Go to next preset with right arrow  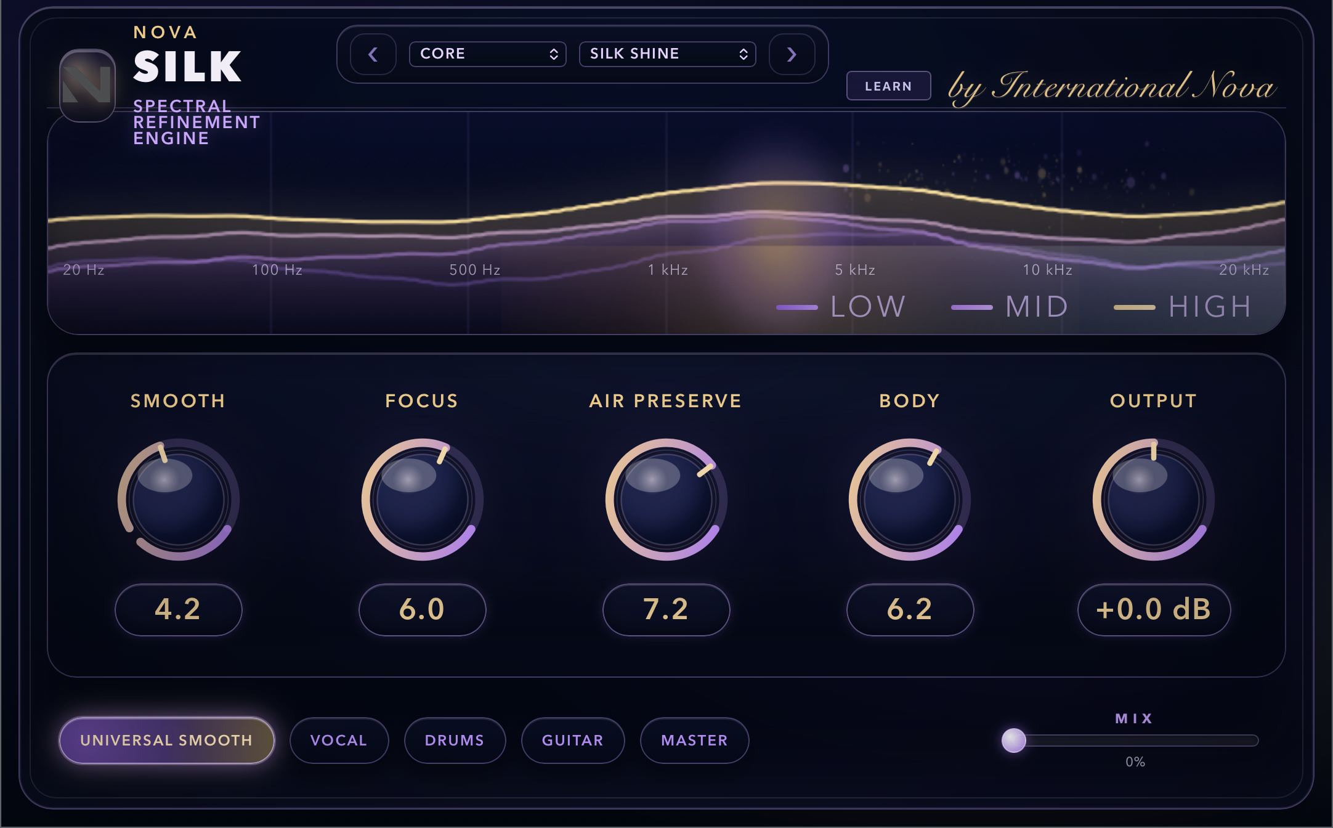point(792,54)
